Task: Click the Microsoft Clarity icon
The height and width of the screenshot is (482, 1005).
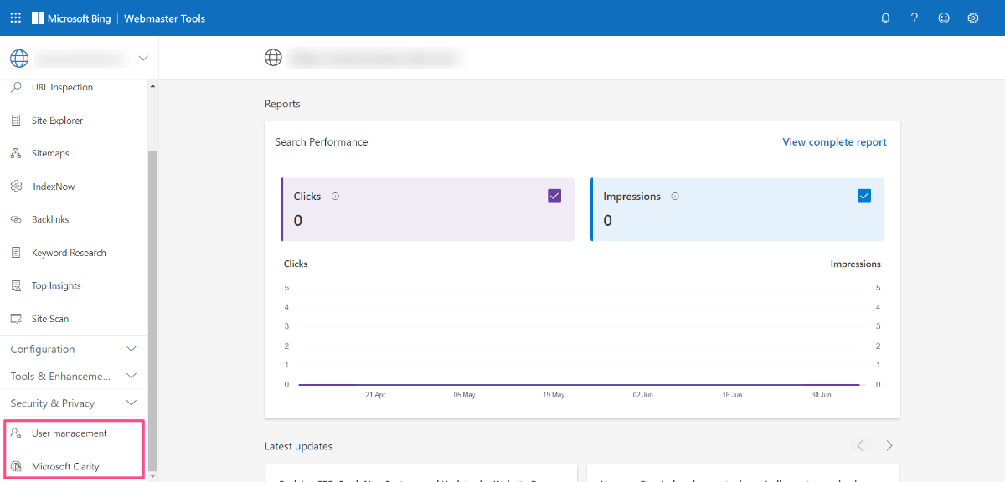Action: [16, 466]
